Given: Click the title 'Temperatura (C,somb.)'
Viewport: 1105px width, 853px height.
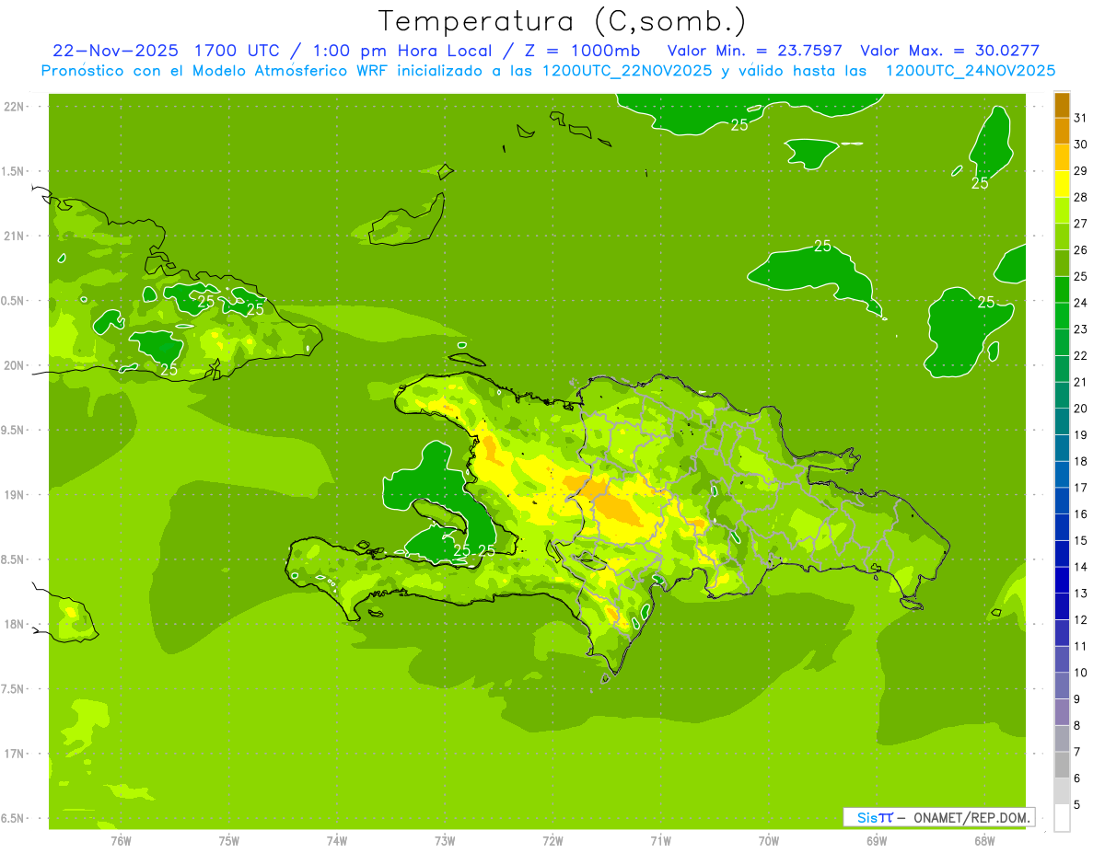Looking at the screenshot, I should tap(563, 20).
